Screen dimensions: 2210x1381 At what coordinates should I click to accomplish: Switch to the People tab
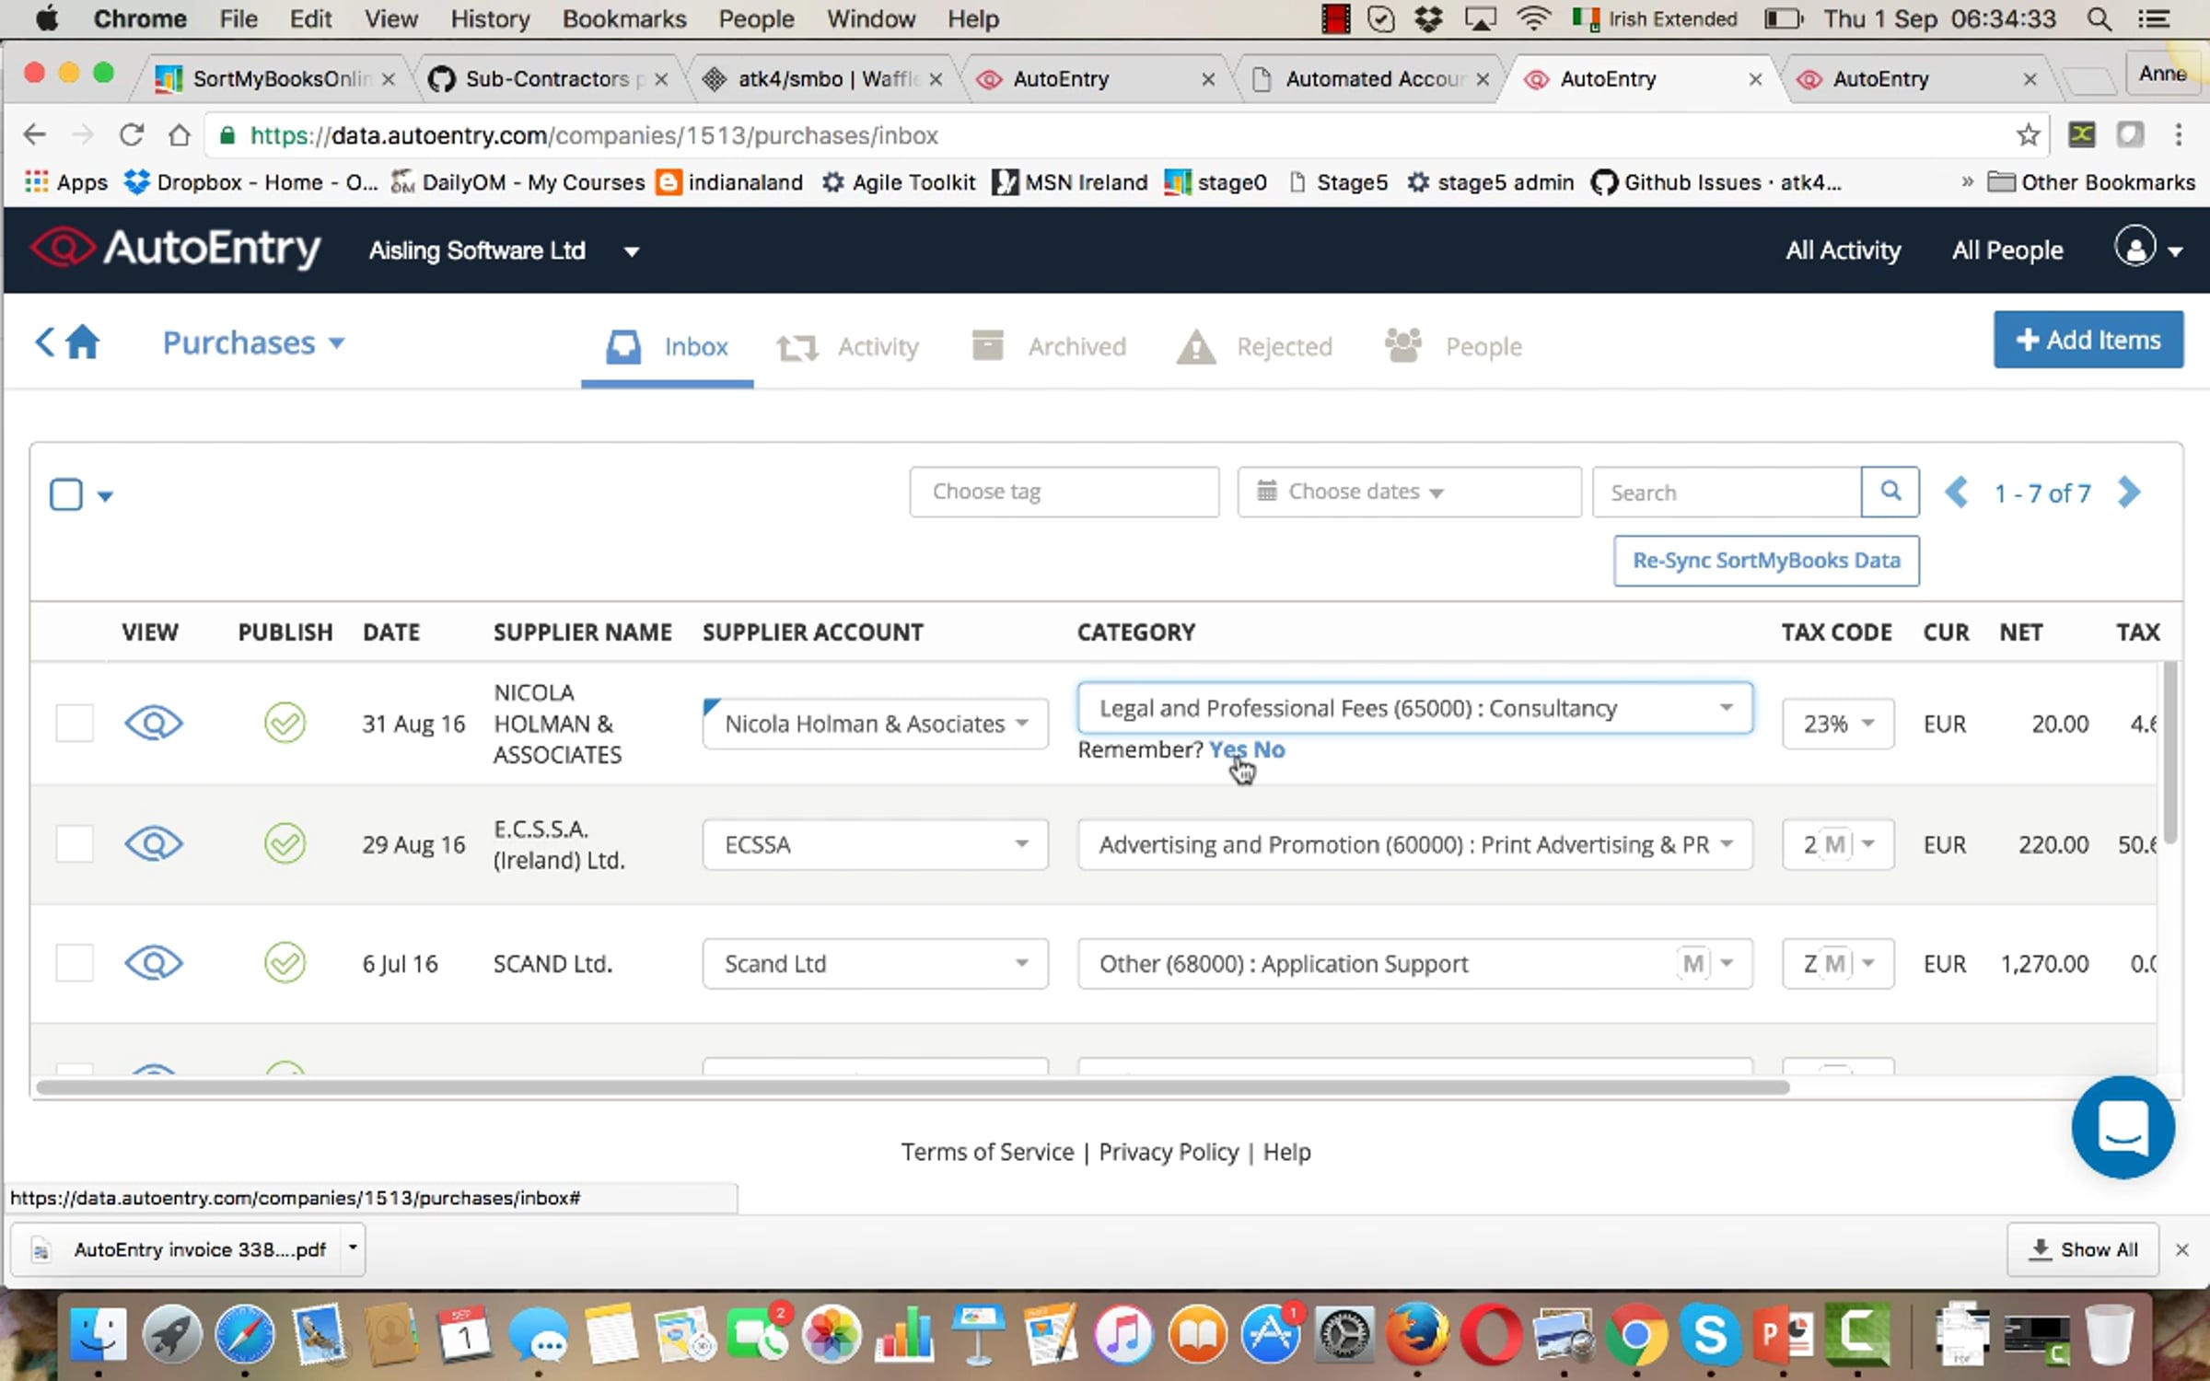point(1453,347)
